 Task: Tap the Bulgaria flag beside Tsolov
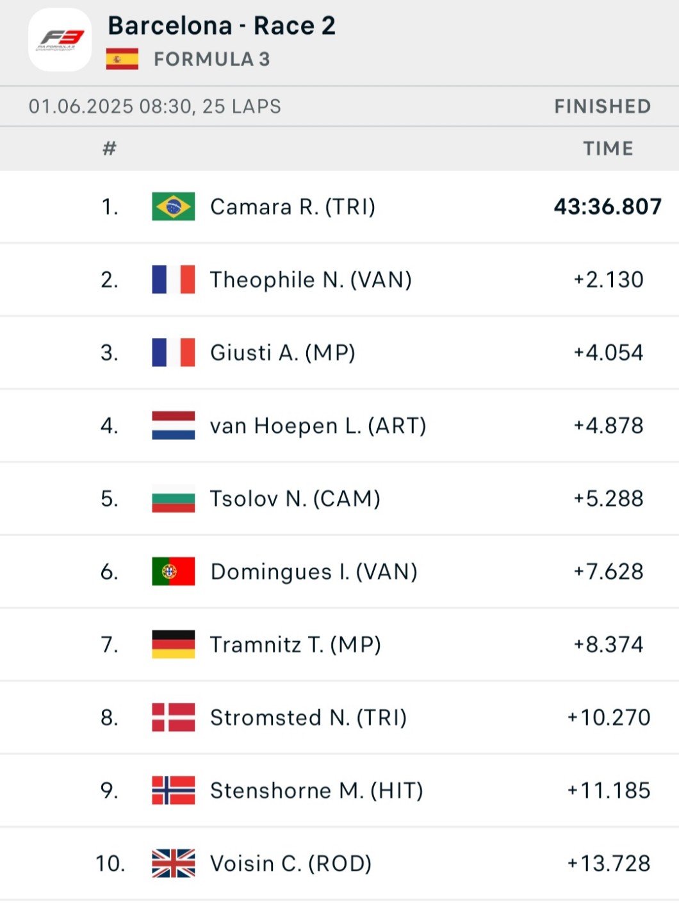[173, 499]
